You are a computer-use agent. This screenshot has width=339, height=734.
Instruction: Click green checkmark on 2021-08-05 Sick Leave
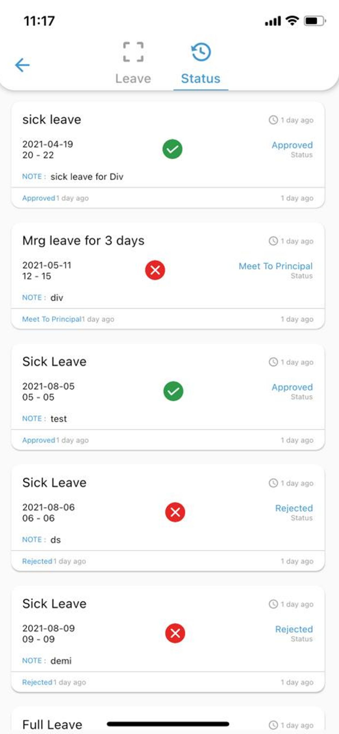tap(173, 391)
